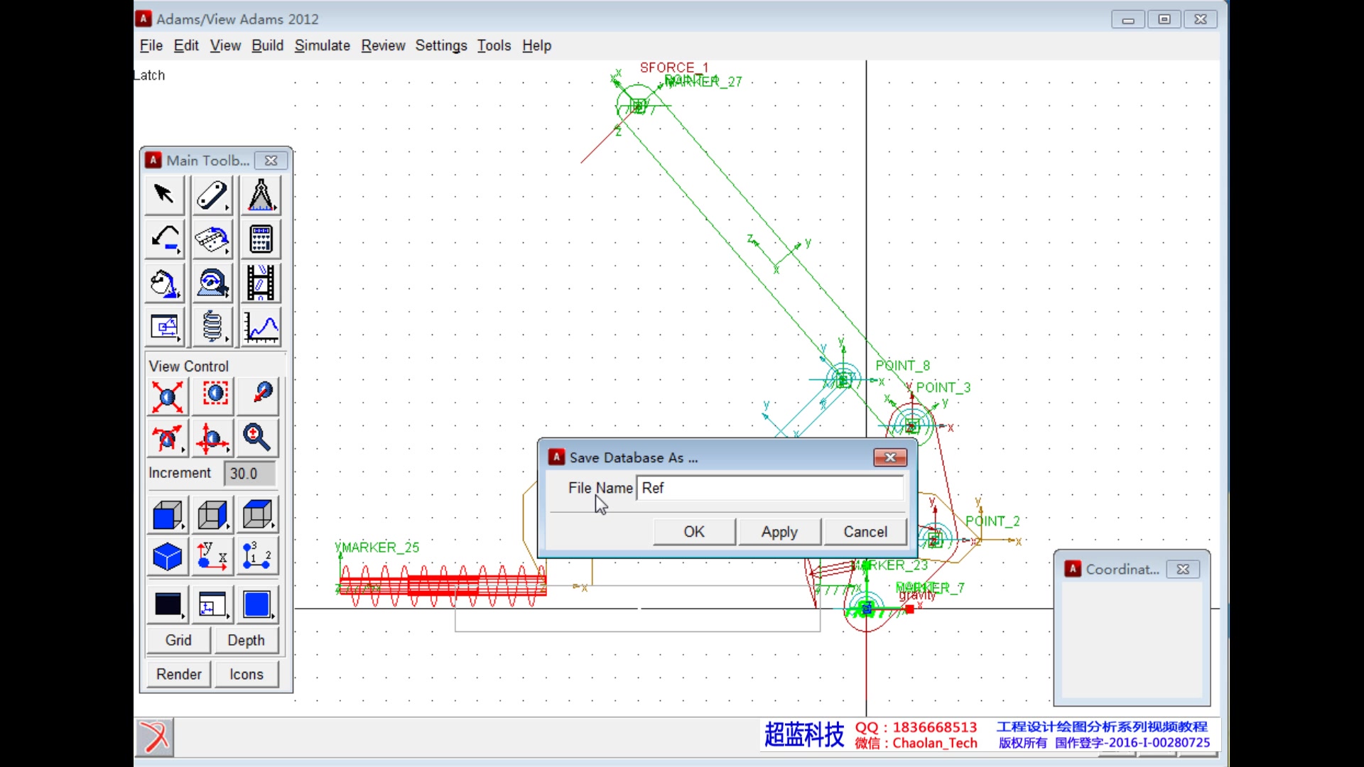
Task: Select the POINT_8 label
Action: click(903, 366)
